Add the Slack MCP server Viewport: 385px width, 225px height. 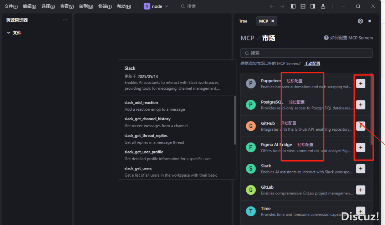pos(360,169)
